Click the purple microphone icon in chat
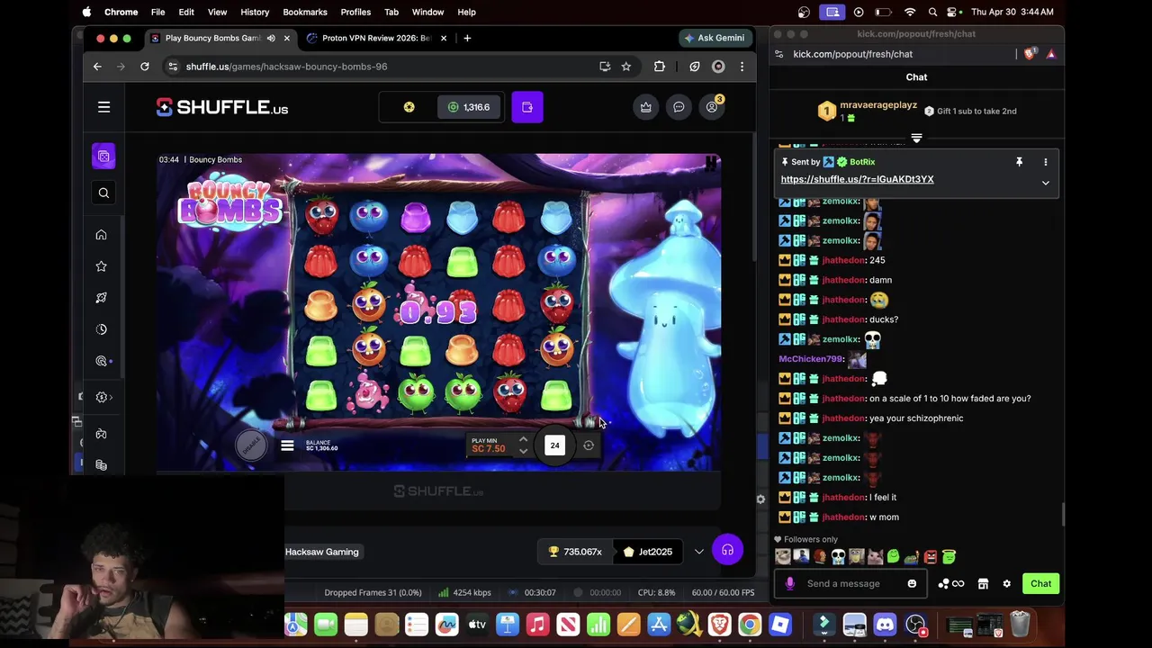The image size is (1152, 648). [789, 583]
